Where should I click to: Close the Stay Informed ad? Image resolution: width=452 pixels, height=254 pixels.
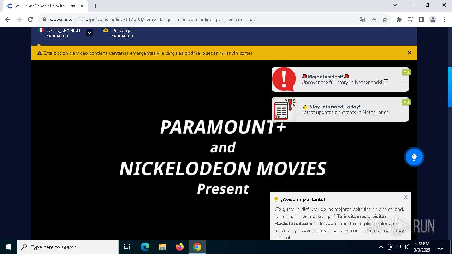[403, 111]
